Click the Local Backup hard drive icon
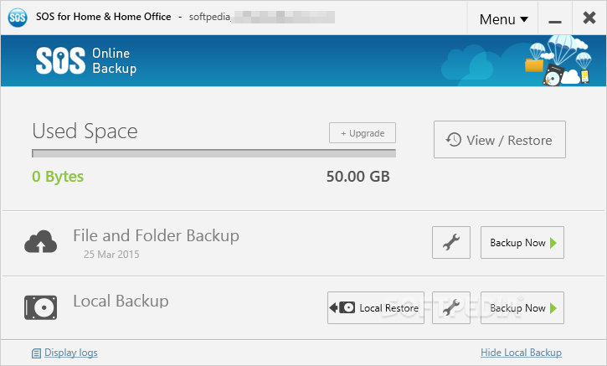Screen dimensions: 607x366 point(41,307)
